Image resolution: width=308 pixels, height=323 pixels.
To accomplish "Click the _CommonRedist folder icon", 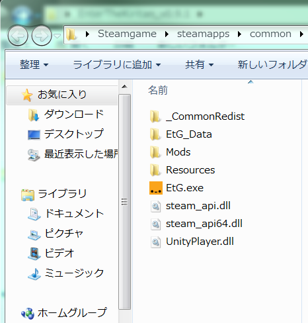I will click(x=155, y=116).
